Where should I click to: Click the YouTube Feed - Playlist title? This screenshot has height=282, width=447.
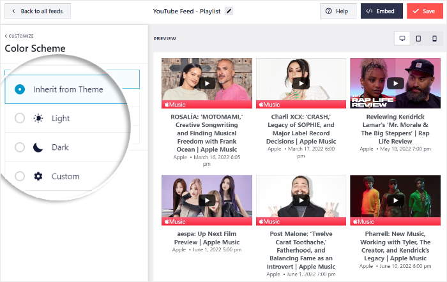(x=186, y=11)
